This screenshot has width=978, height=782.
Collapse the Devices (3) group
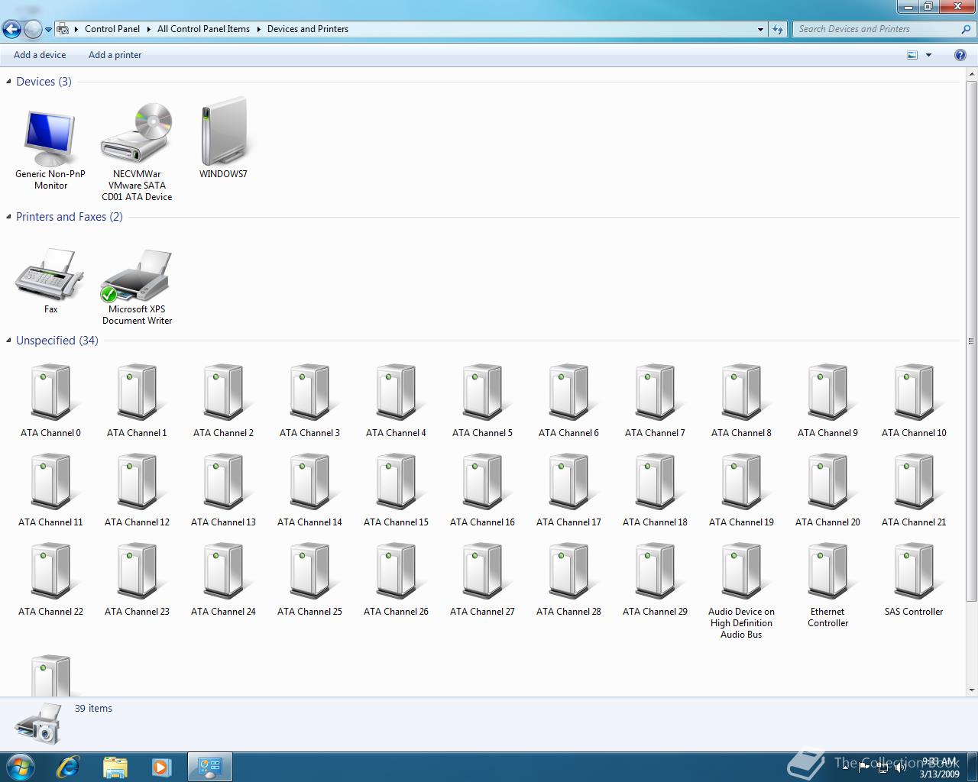pos(8,81)
